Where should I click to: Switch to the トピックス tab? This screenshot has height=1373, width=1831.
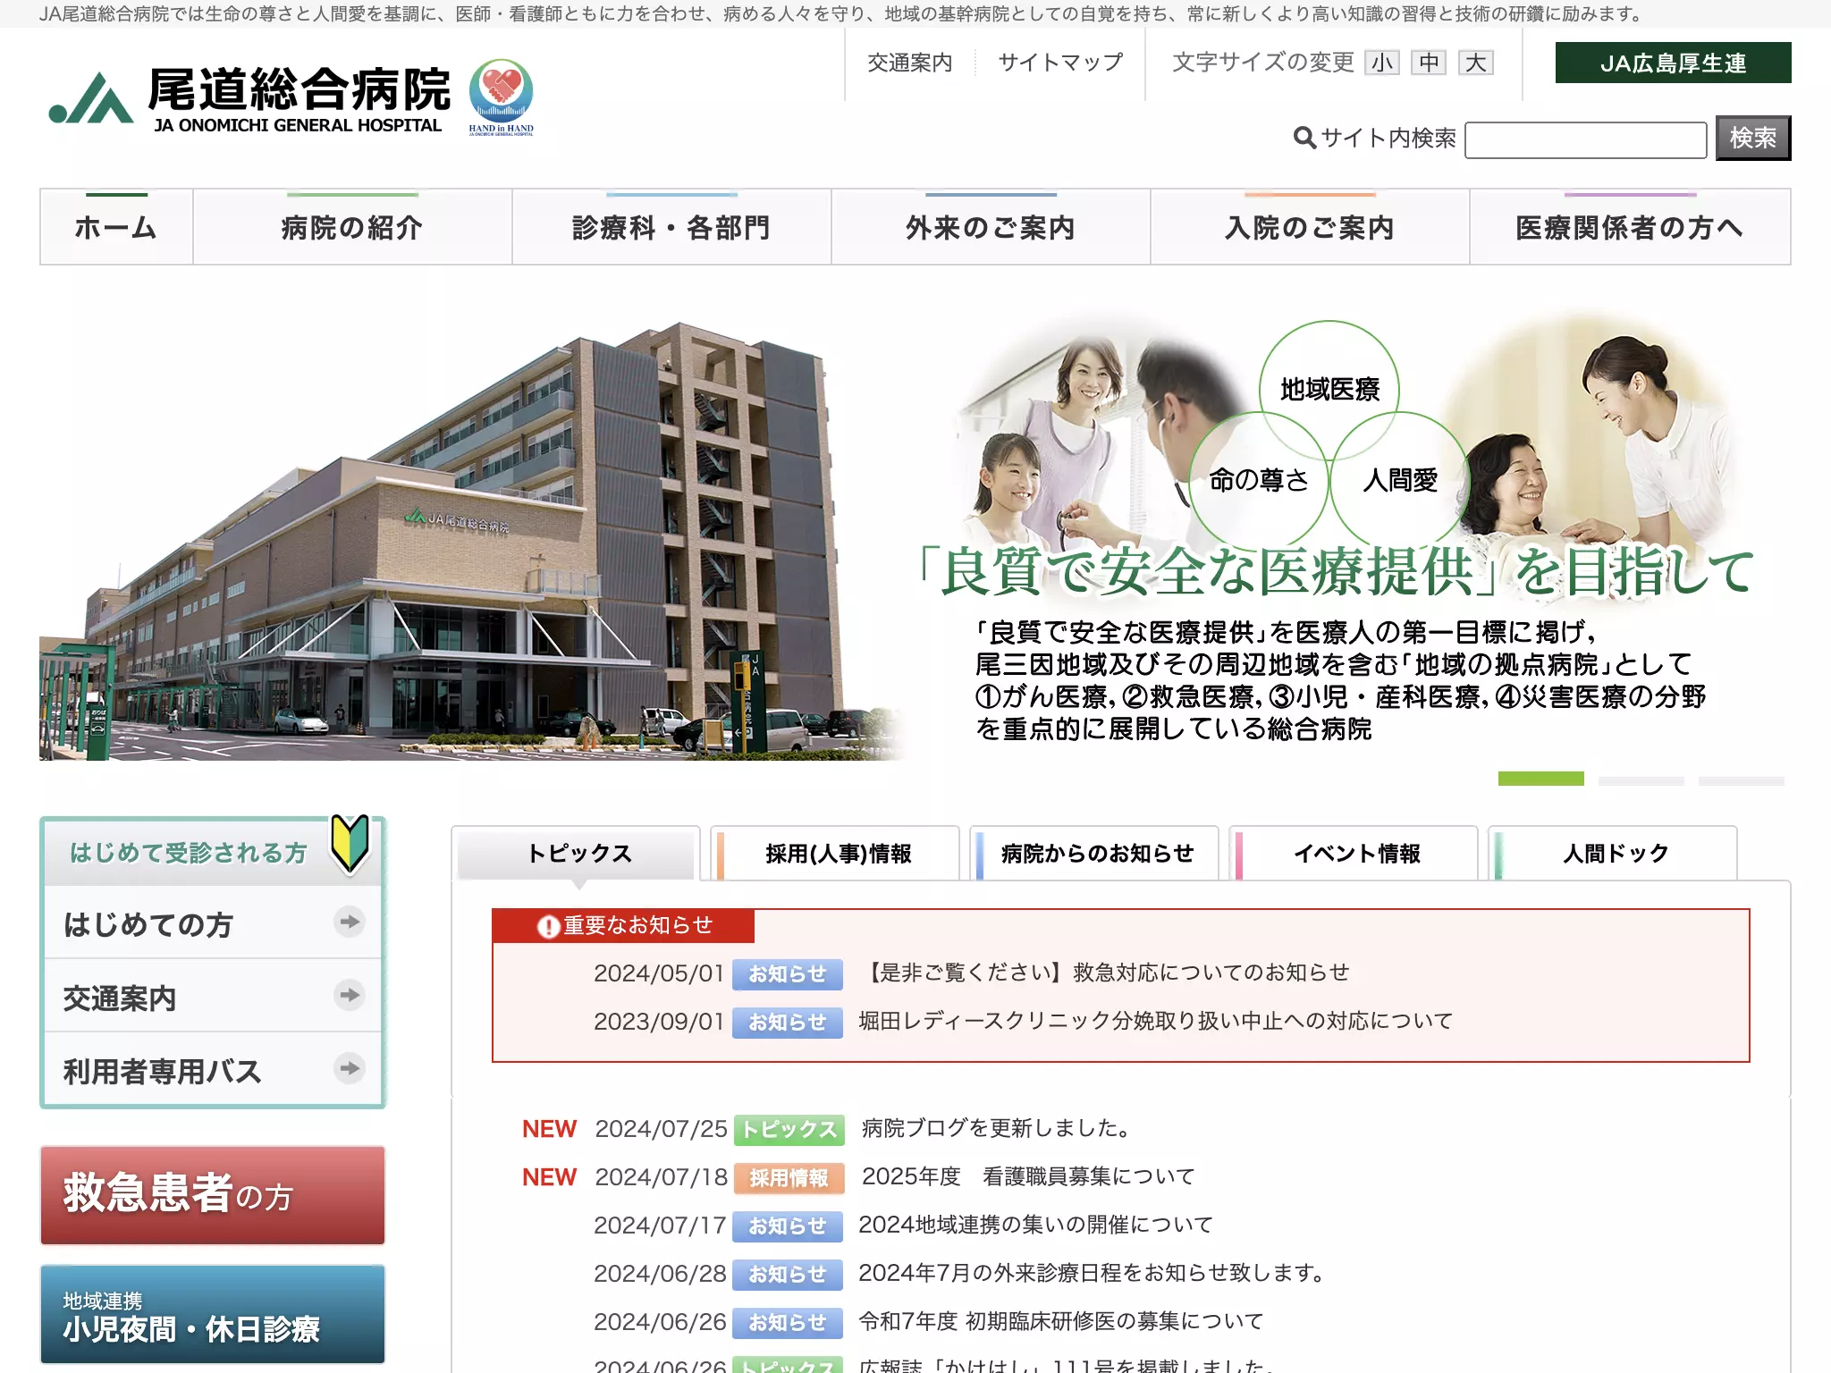[577, 853]
